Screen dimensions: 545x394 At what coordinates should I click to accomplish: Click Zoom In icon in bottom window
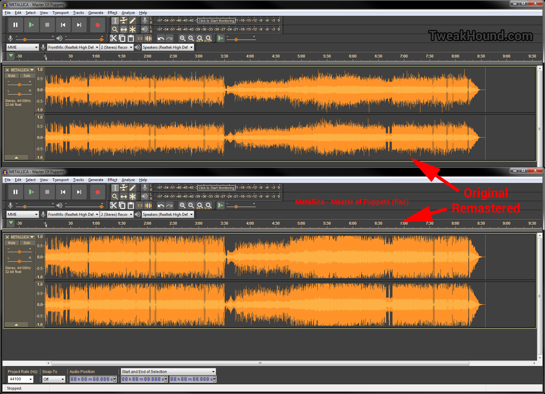[x=182, y=206]
